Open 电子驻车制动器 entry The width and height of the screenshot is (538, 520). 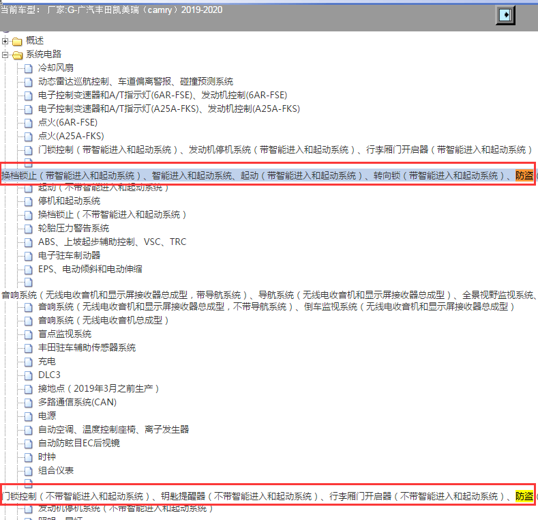69,255
